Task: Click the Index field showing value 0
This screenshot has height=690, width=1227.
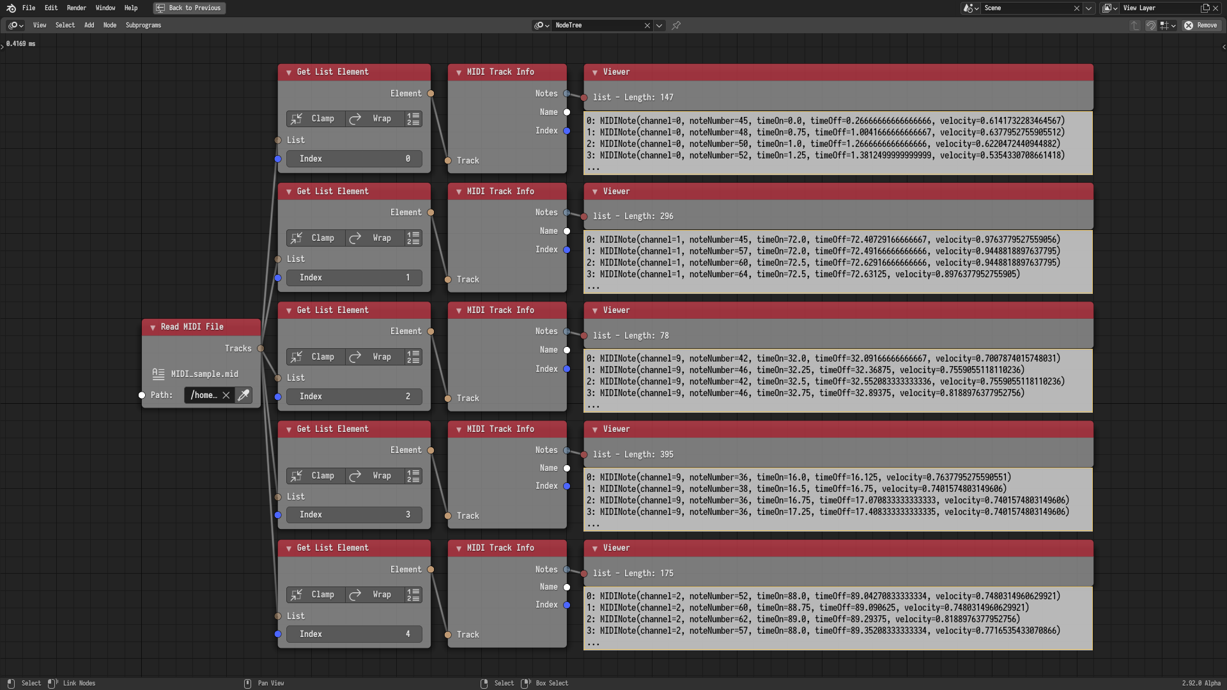Action: point(354,159)
